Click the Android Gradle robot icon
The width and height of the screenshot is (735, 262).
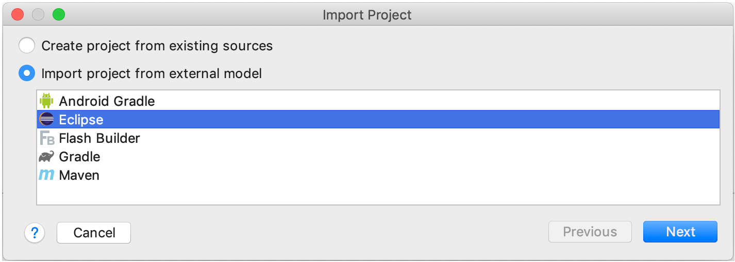pos(46,101)
